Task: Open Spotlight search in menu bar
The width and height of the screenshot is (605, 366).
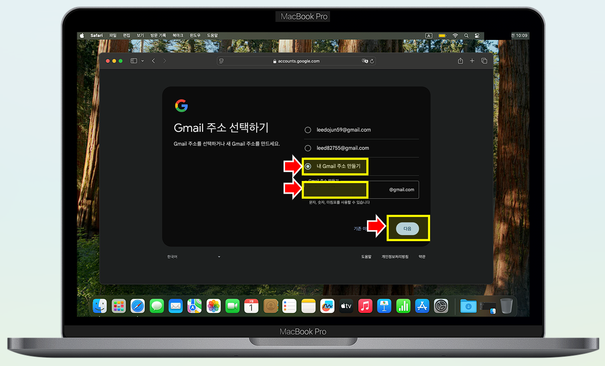Action: point(466,35)
